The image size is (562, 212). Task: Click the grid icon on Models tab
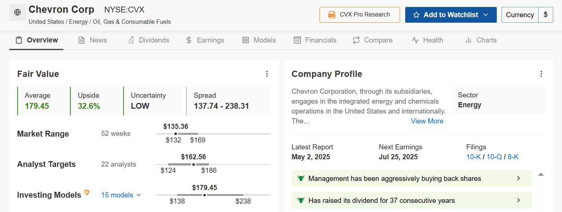coord(246,40)
